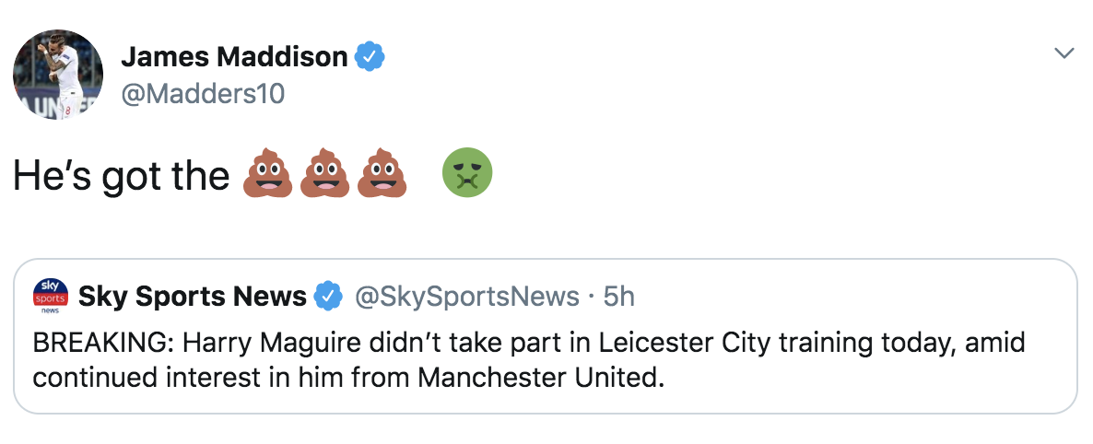Open the tweet options chevron menu

coord(1064,53)
